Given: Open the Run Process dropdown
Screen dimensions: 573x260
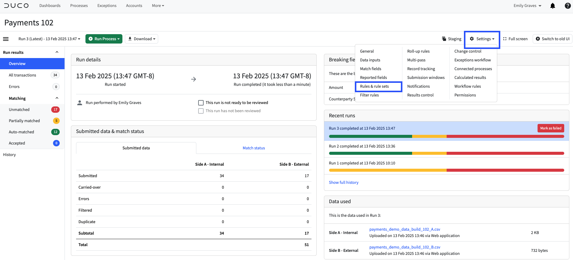Looking at the screenshot, I should (104, 39).
